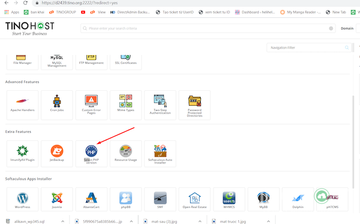Open Mime Types
This screenshot has width=360, height=224.
(x=126, y=105)
